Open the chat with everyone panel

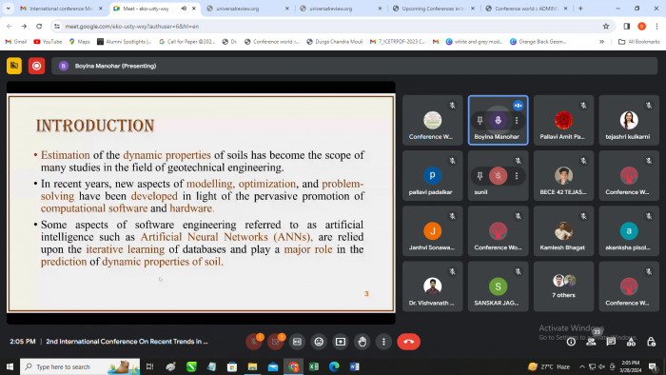[611, 342]
